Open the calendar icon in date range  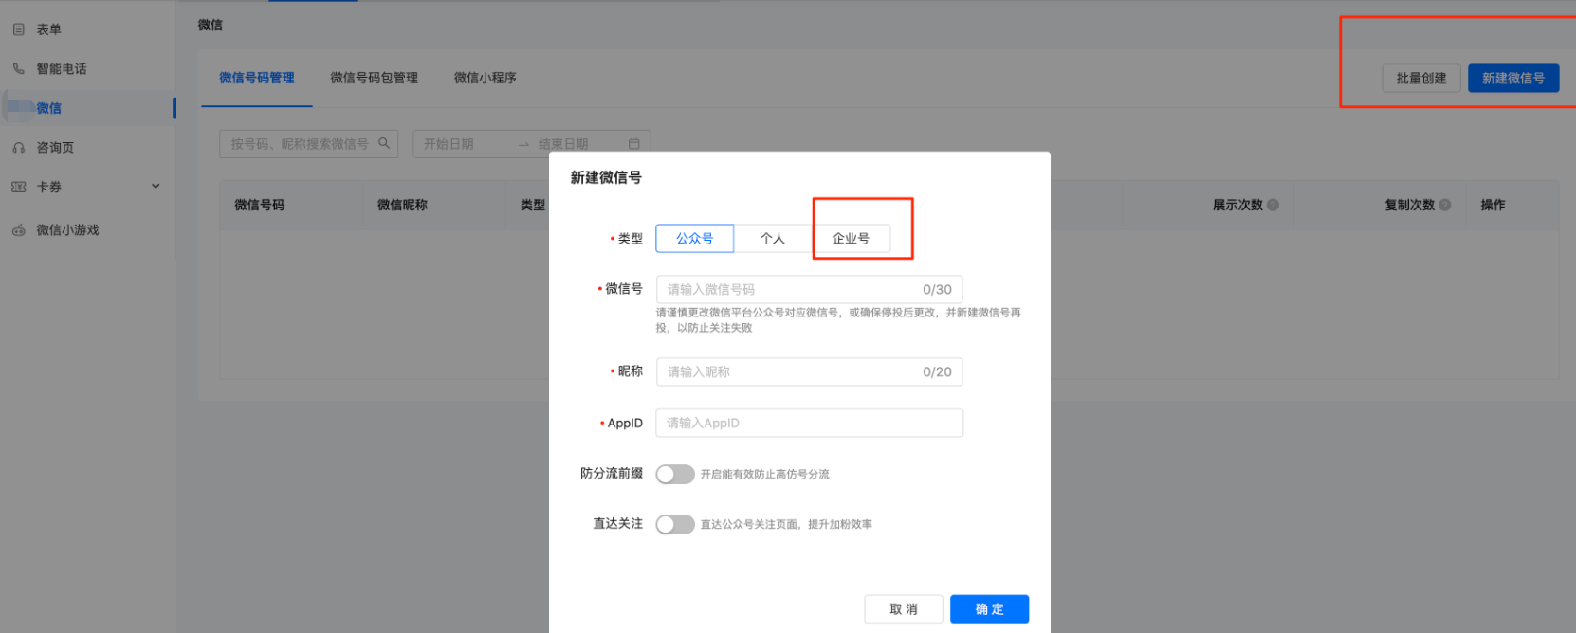[634, 144]
